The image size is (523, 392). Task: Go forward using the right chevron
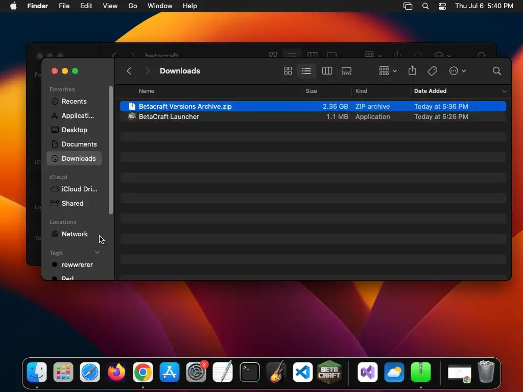[x=148, y=70]
